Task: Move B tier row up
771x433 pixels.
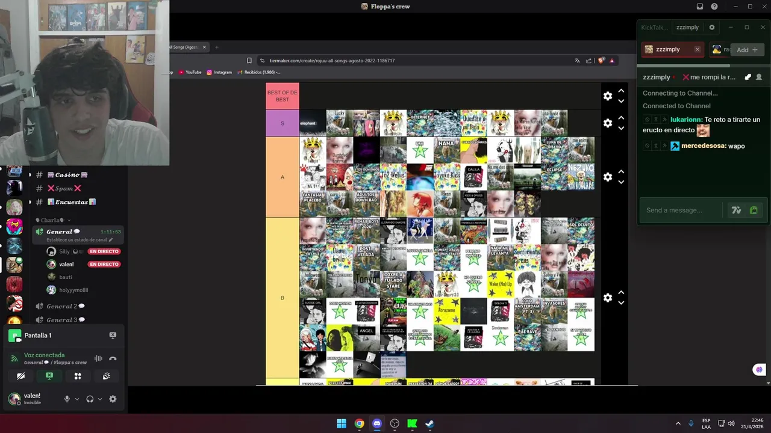Action: tap(621, 293)
